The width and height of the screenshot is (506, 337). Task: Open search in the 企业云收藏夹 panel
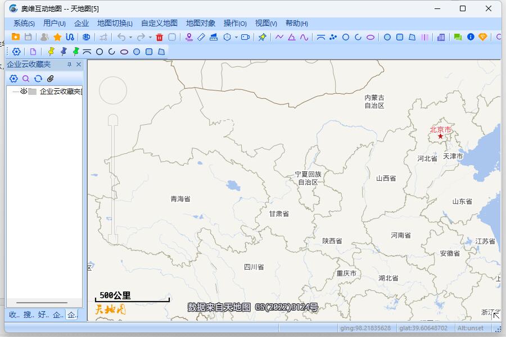tap(26, 79)
